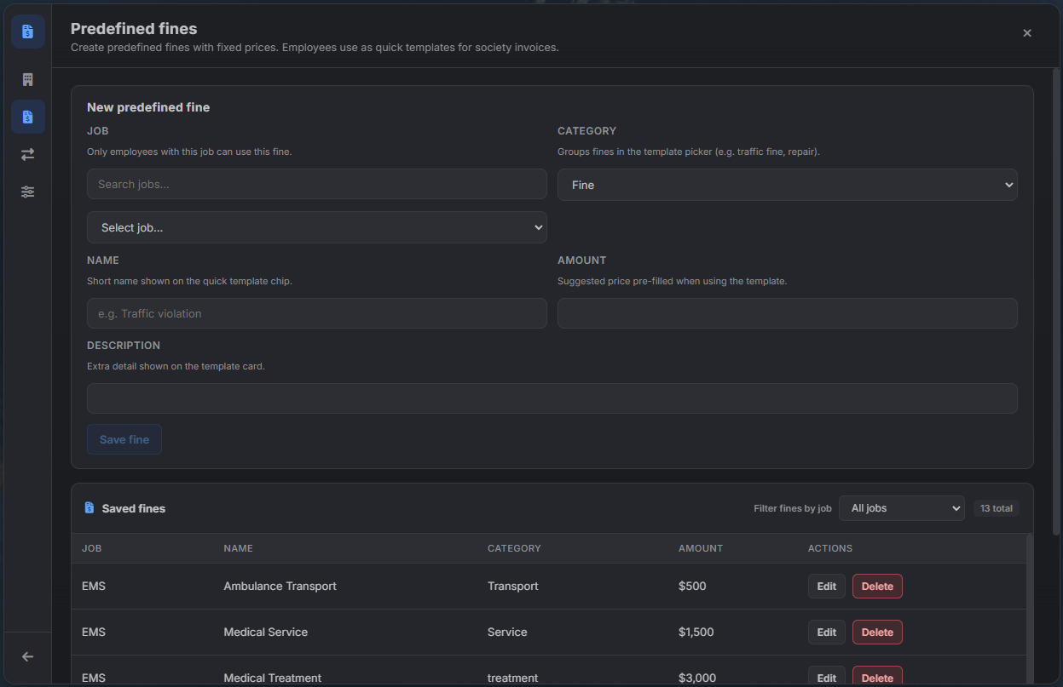
Task: Click the saved fines table scrollbar
Action: (x=1030, y=610)
